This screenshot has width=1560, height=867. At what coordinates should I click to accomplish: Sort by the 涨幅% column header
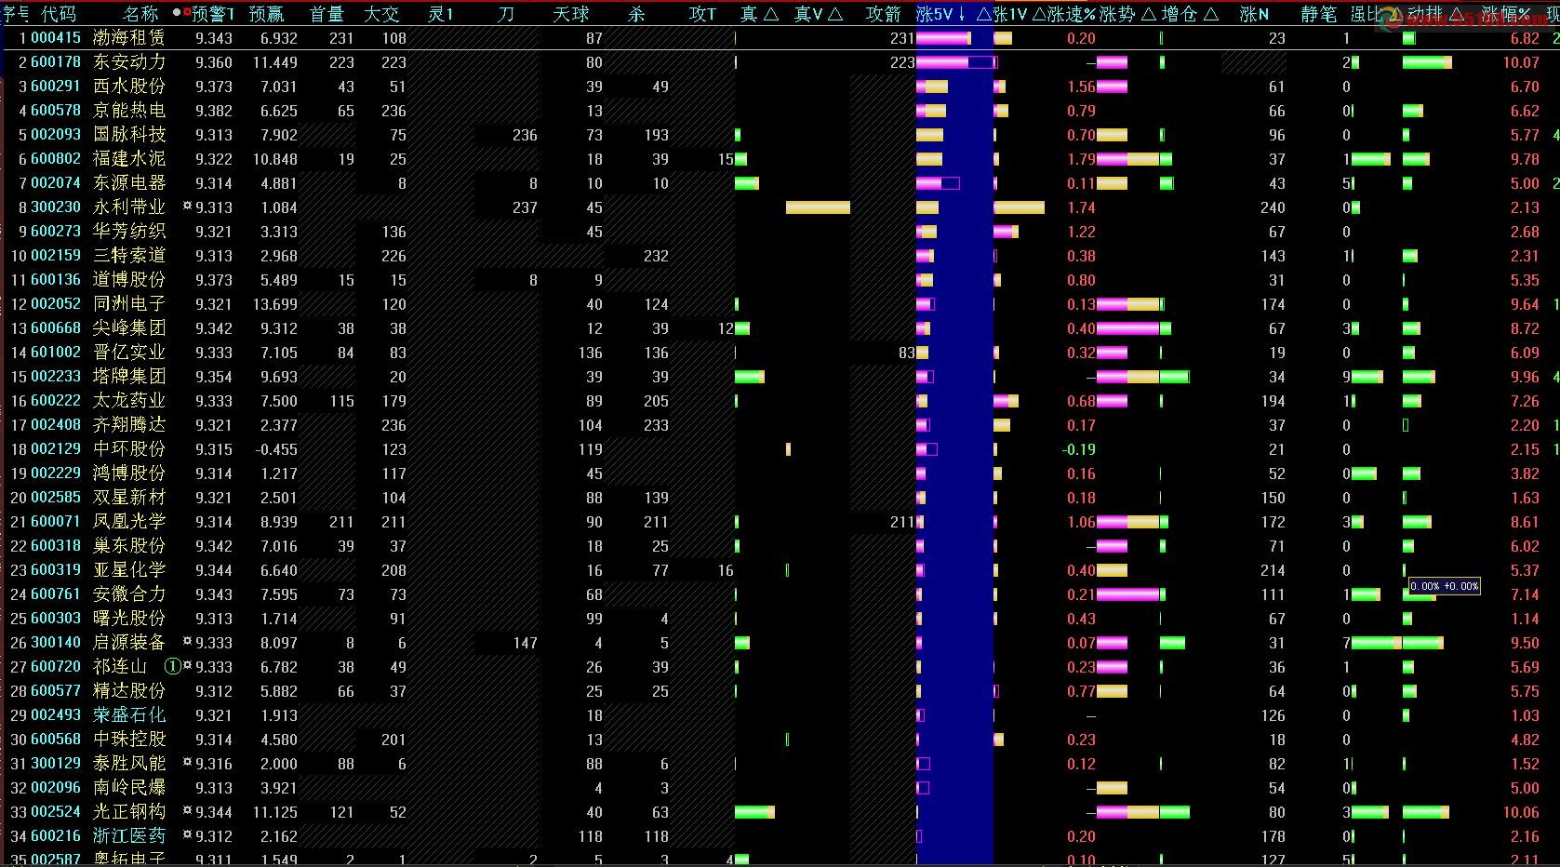pyautogui.click(x=1507, y=14)
